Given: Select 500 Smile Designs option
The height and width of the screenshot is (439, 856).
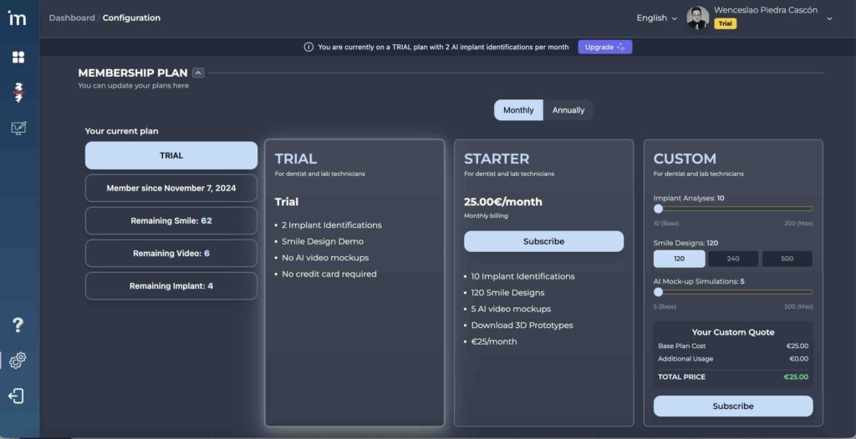Looking at the screenshot, I should point(787,259).
